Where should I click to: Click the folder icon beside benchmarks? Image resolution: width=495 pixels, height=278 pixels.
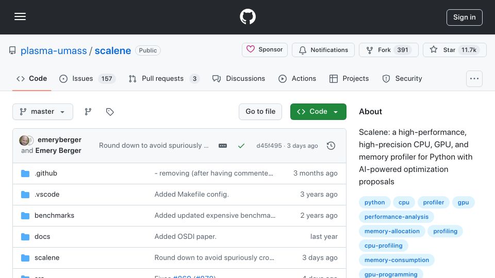[25, 216]
